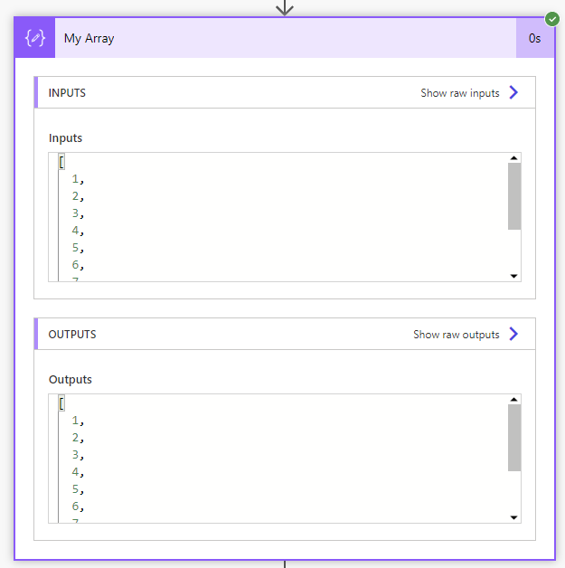Click the Outputs scrollbar up arrow
Image resolution: width=565 pixels, height=568 pixels.
pyautogui.click(x=514, y=400)
